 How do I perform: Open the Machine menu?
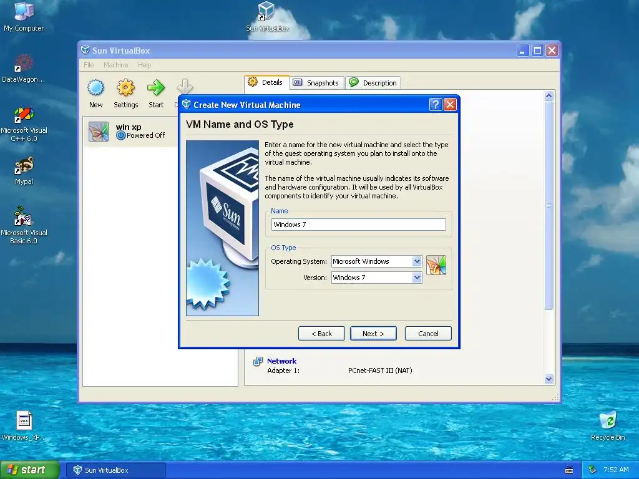(115, 65)
